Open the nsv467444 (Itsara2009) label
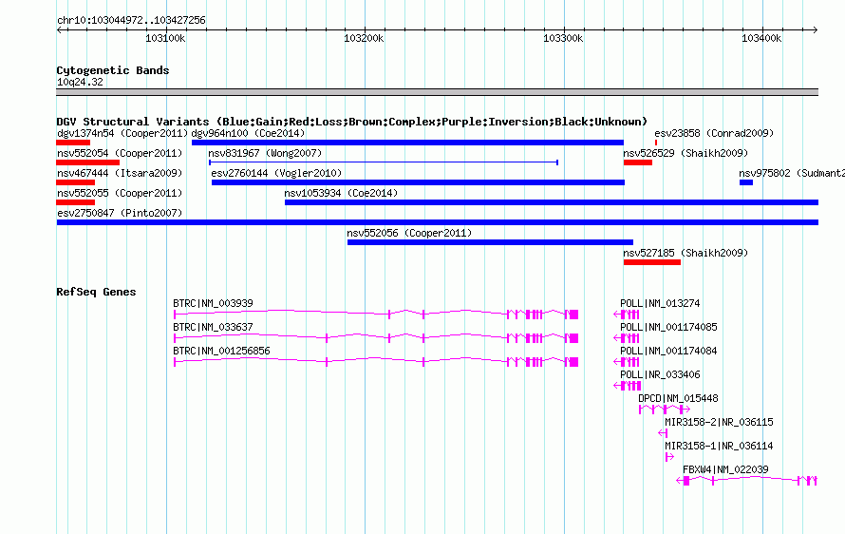 (x=120, y=173)
